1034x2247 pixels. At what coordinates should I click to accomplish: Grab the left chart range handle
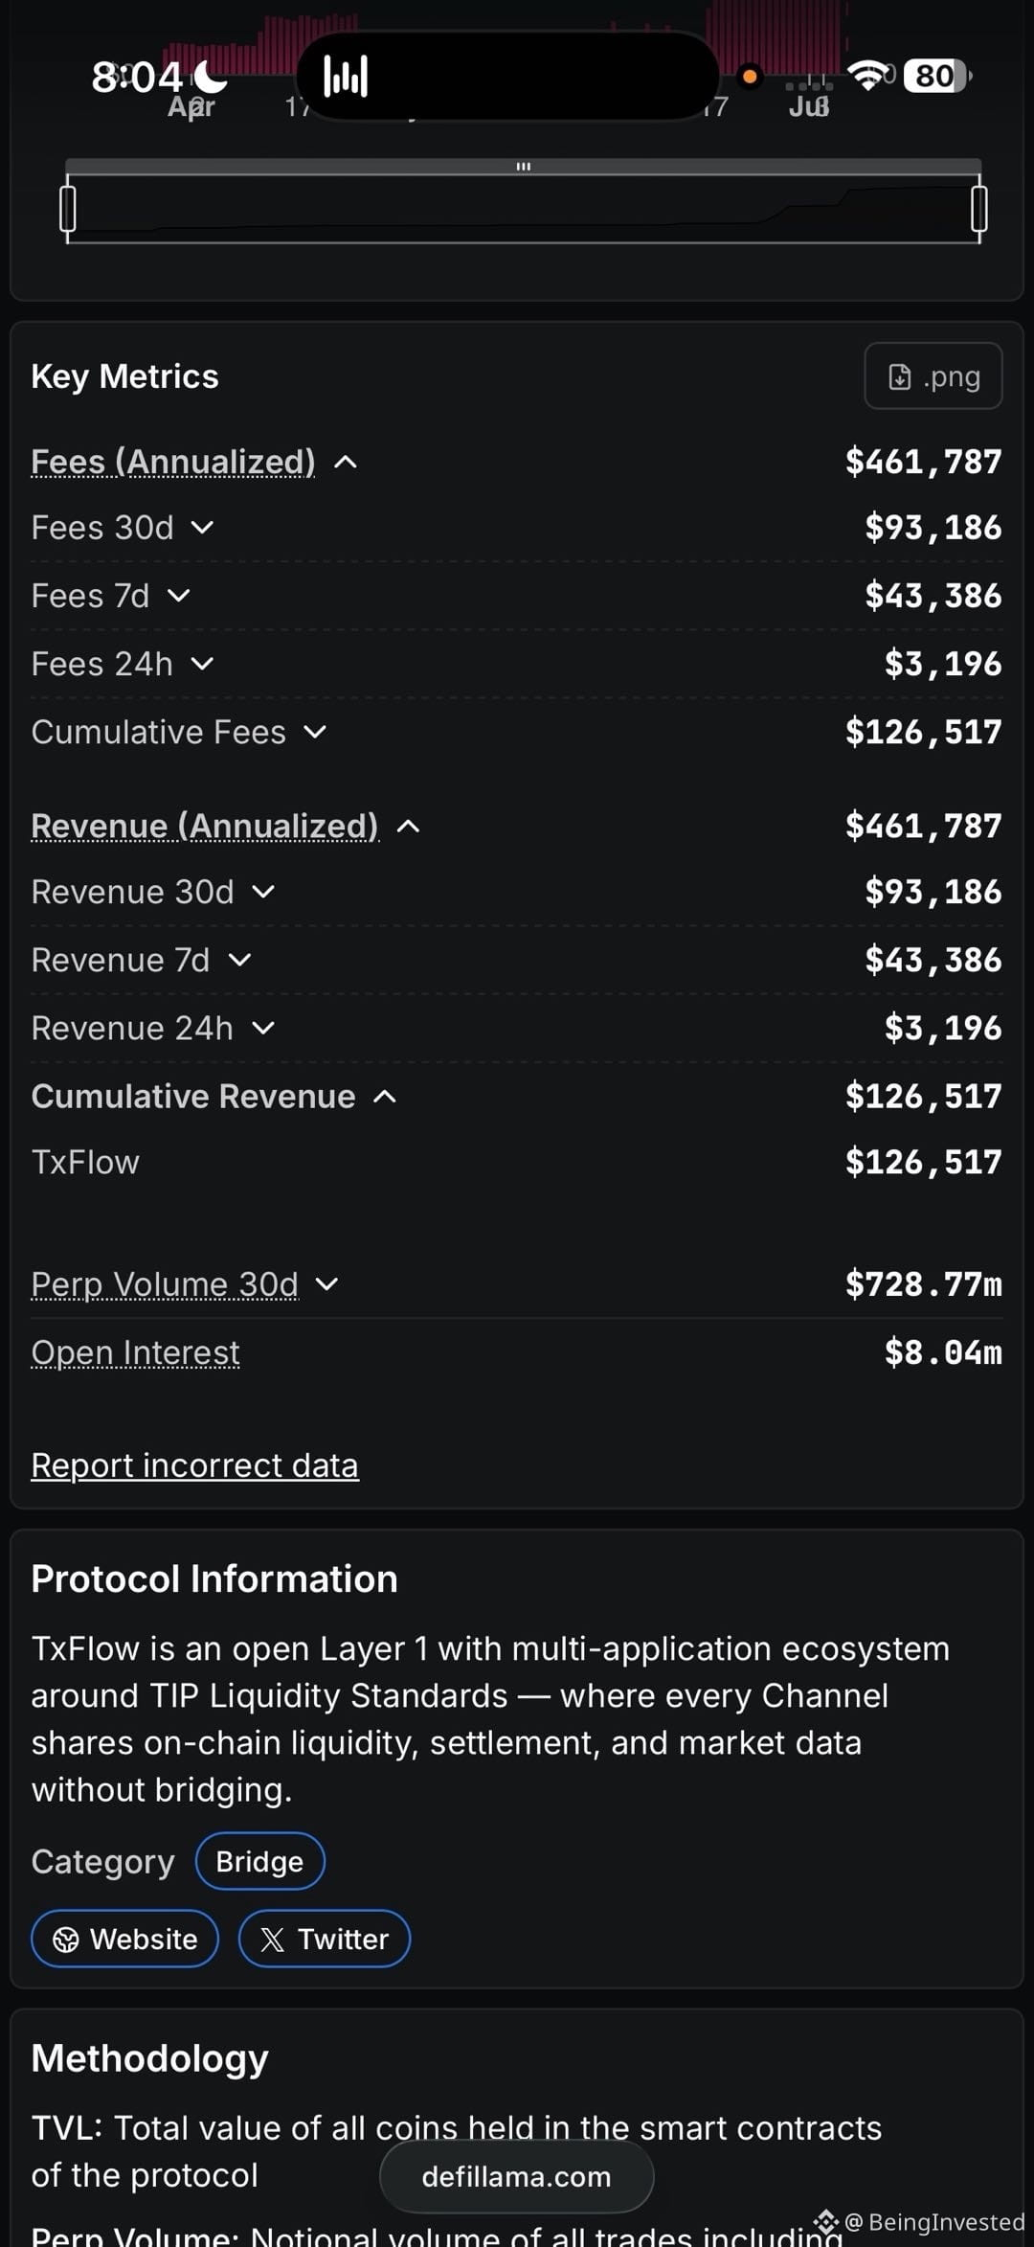67,208
